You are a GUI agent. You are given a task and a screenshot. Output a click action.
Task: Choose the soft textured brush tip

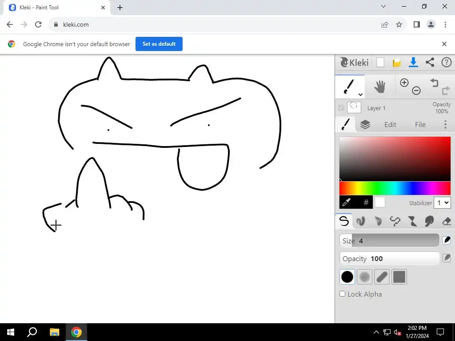364,277
